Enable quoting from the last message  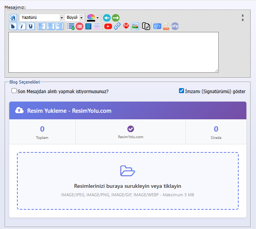14,91
